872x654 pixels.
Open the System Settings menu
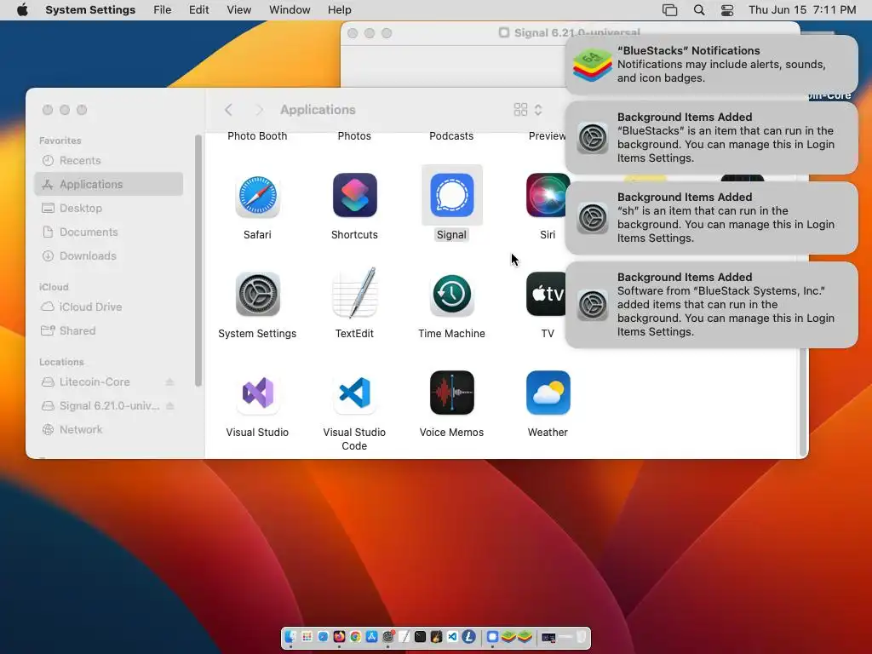90,10
